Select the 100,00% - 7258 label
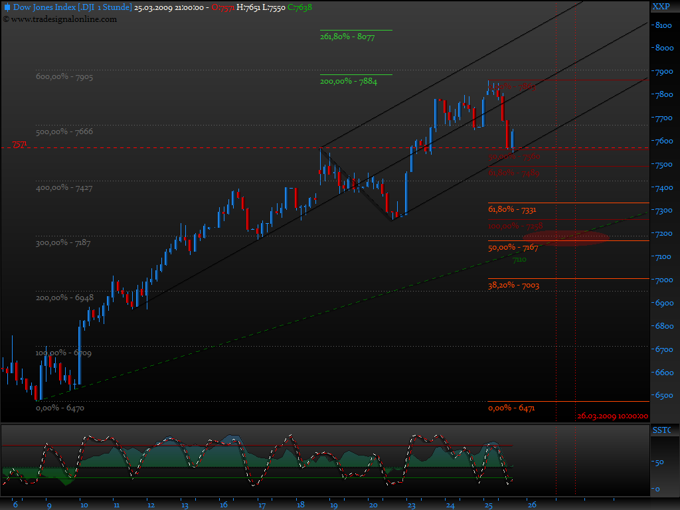The height and width of the screenshot is (510, 680). (515, 226)
